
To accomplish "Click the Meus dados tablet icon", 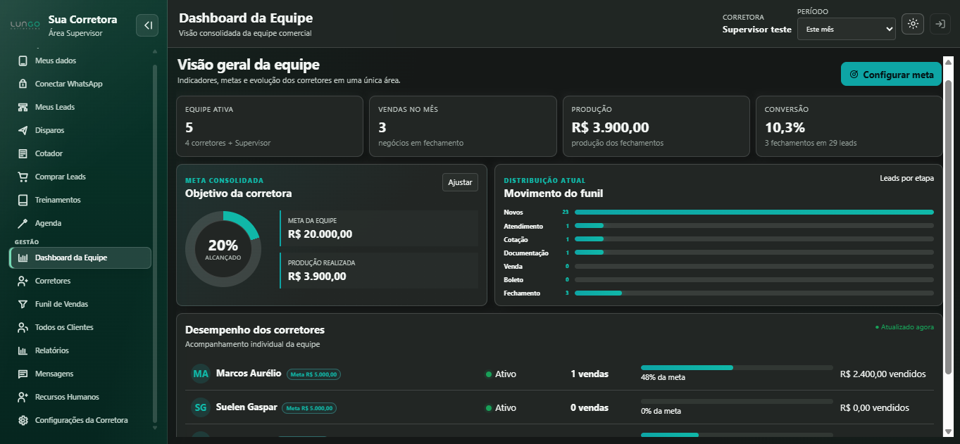I will point(23,61).
